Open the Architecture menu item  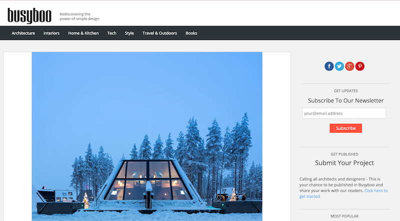23,33
